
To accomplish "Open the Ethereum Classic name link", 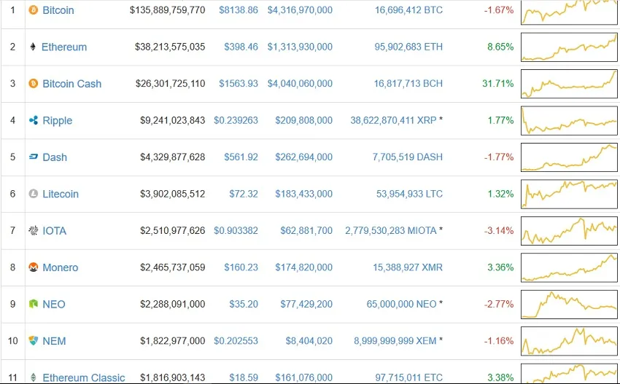I will tap(84, 377).
